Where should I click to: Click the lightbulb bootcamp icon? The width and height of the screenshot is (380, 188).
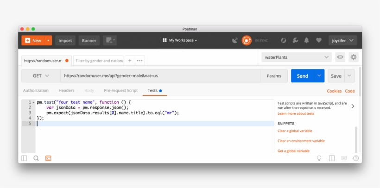tap(319, 158)
